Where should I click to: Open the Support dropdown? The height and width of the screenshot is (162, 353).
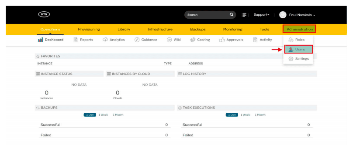[261, 14]
